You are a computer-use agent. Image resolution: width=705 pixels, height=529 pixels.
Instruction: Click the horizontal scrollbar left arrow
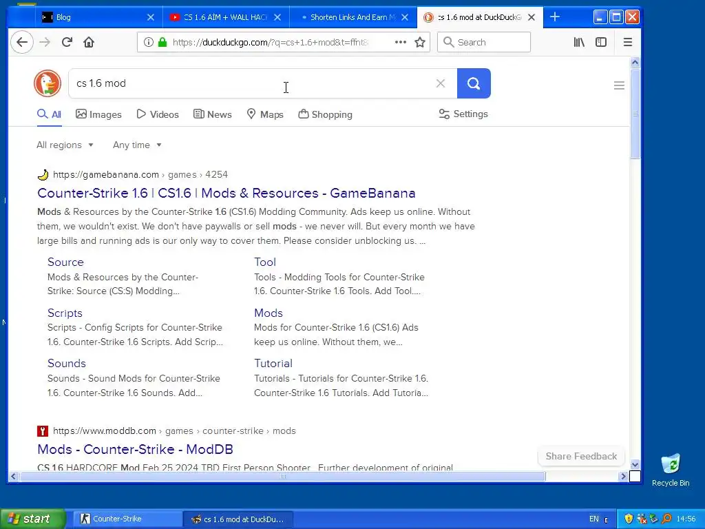click(14, 476)
